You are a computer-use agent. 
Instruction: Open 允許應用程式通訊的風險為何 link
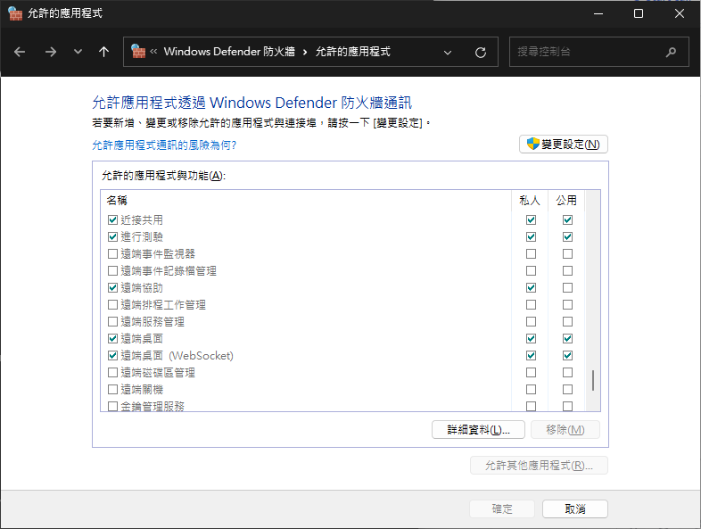tap(164, 145)
